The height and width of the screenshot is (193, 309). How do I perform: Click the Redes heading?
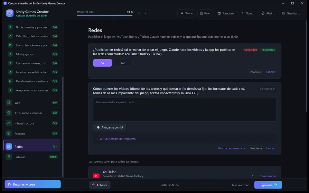(x=95, y=30)
